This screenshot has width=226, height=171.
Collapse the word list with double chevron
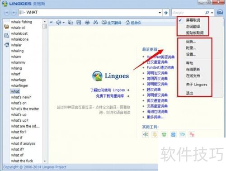click(x=51, y=22)
